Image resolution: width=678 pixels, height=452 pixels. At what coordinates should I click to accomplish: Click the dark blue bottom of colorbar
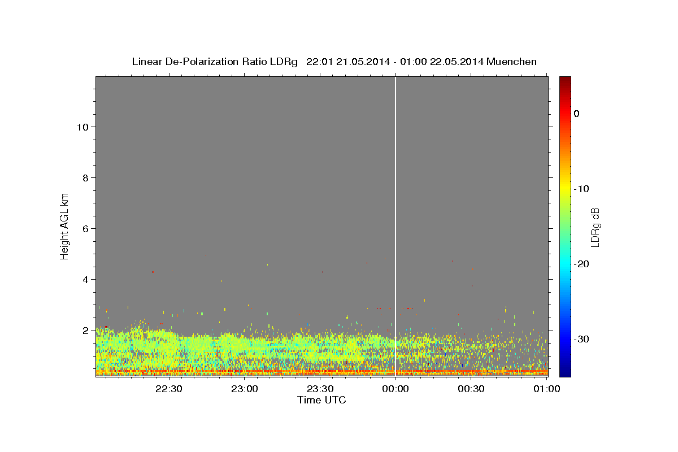click(x=565, y=372)
